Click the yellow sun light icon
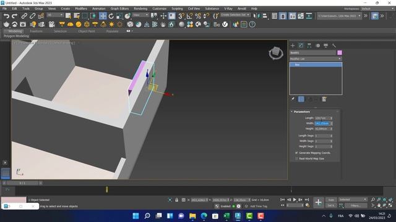 [111, 25]
